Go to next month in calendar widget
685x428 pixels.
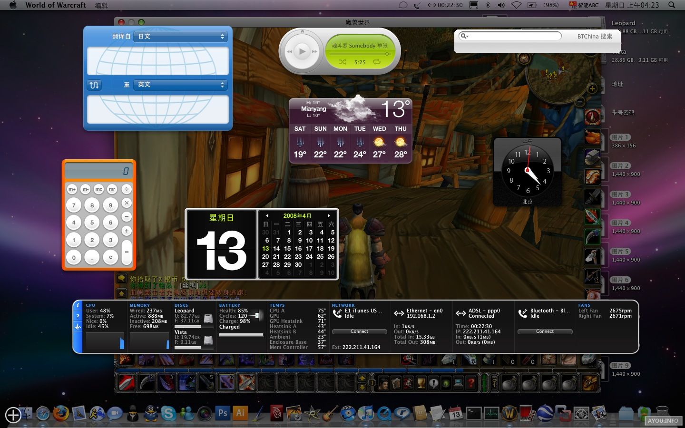(x=328, y=216)
